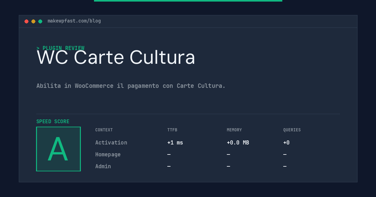Viewport: 376px width, 197px height.
Task: Click the QUERIES column header
Action: point(292,130)
